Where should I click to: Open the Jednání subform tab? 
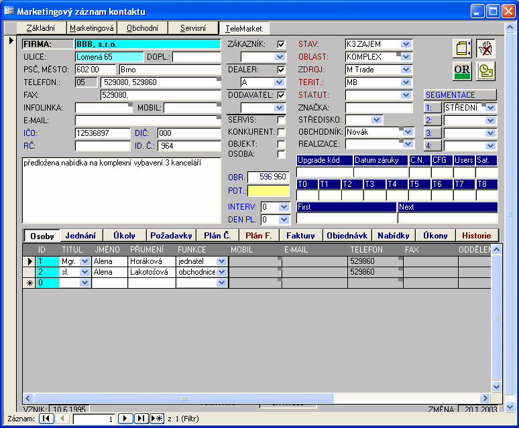[x=80, y=236]
